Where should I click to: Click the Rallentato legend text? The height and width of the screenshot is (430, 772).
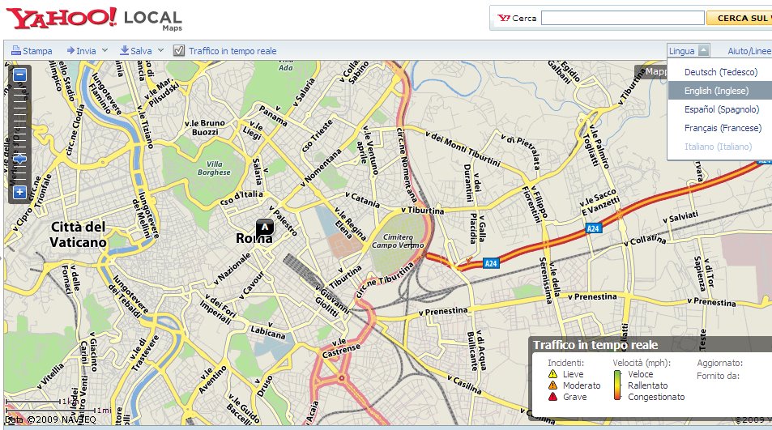click(648, 385)
